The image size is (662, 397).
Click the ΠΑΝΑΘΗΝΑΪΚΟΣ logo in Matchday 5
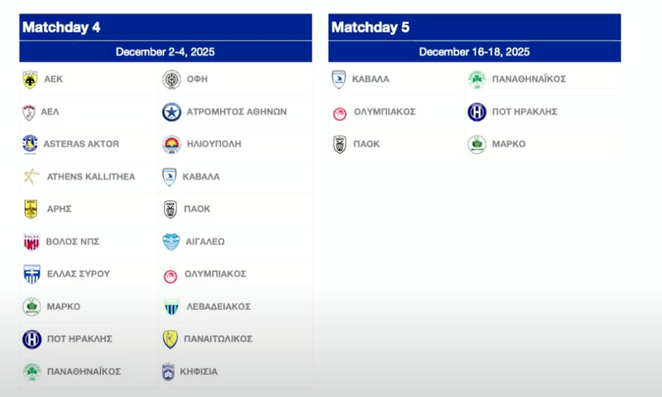pyautogui.click(x=477, y=79)
